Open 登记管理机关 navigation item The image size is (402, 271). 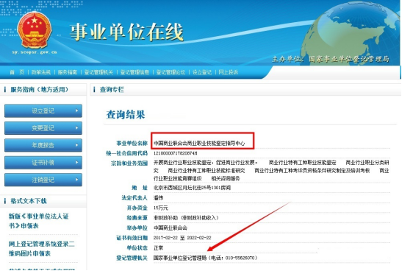click(98, 72)
